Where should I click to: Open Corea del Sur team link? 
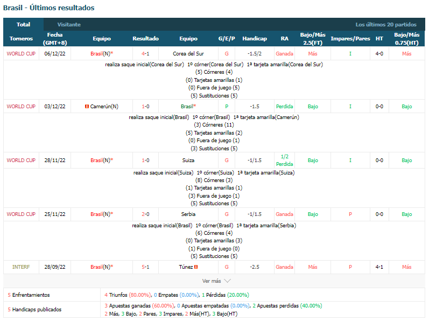point(188,54)
